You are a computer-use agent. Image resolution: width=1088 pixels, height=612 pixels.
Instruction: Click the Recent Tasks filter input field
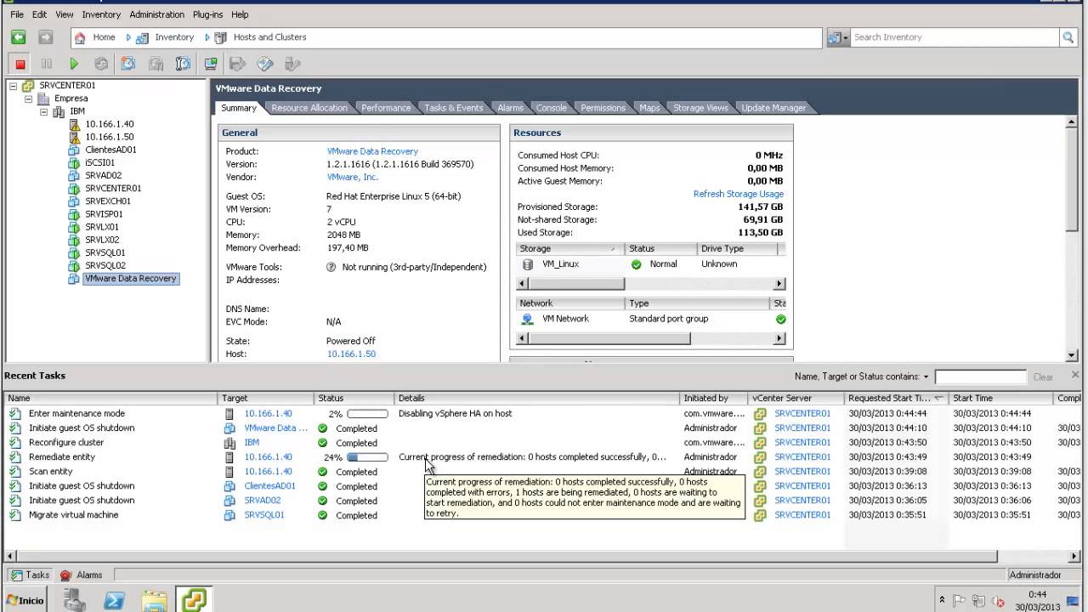pos(981,377)
